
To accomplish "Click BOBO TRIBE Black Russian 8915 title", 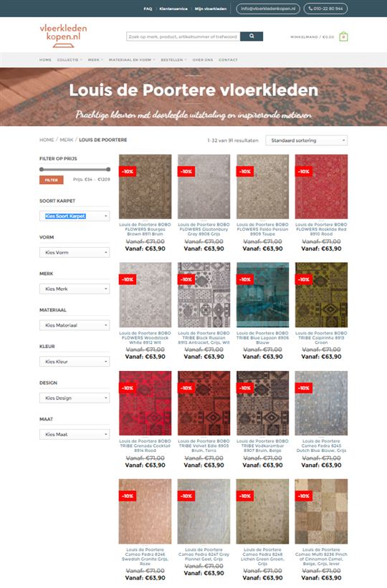I will (x=204, y=337).
